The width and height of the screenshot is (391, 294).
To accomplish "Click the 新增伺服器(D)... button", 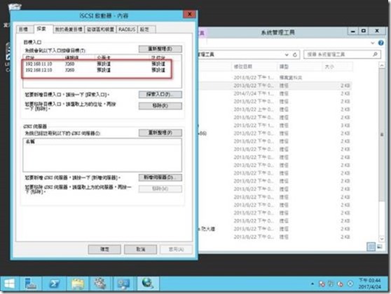I will [160, 178].
